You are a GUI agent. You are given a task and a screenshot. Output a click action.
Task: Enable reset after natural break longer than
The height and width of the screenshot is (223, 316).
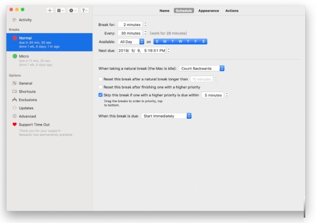(100, 79)
